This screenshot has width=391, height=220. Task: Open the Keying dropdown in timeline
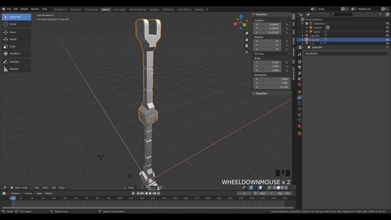pyautogui.click(x=29, y=193)
